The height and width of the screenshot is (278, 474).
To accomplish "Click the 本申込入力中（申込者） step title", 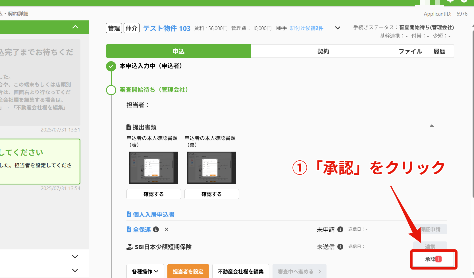I will point(151,66).
